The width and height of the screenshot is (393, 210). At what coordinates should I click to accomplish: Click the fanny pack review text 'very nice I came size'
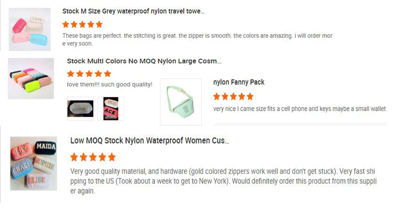pyautogui.click(x=300, y=109)
